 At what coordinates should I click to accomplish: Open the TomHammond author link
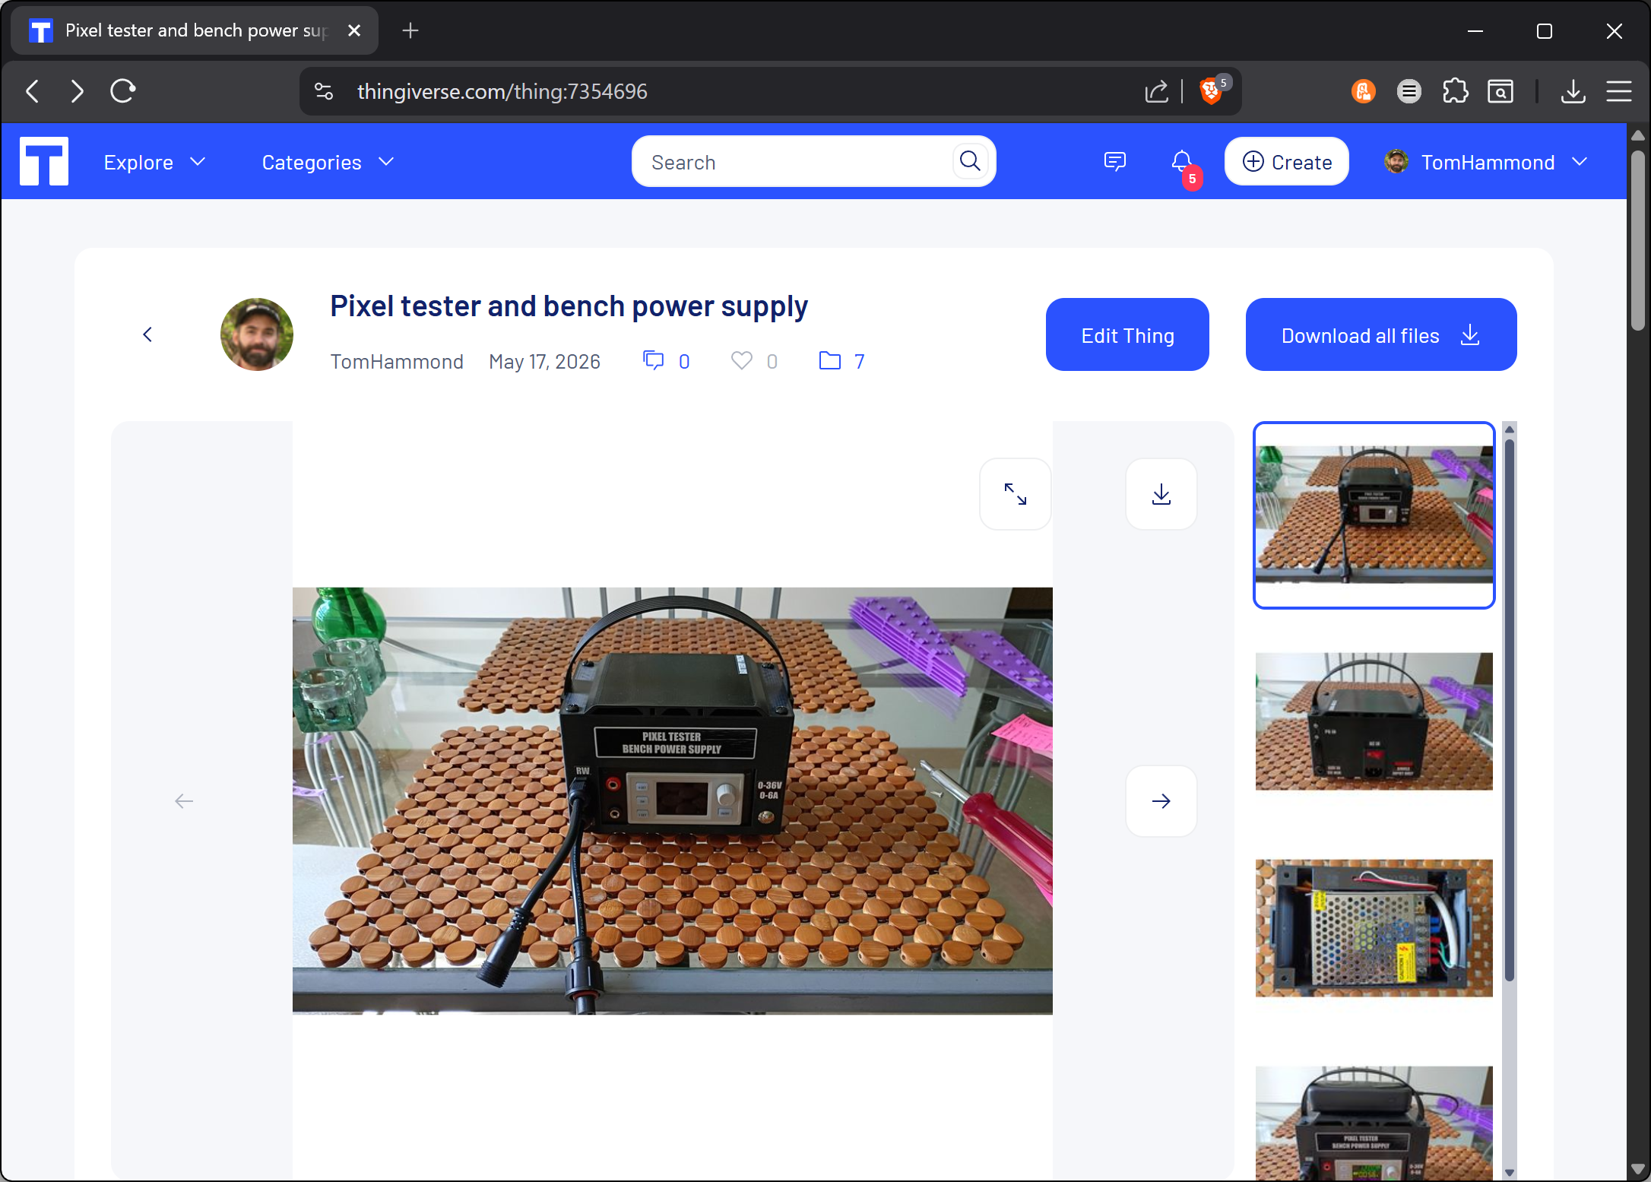pyautogui.click(x=397, y=362)
